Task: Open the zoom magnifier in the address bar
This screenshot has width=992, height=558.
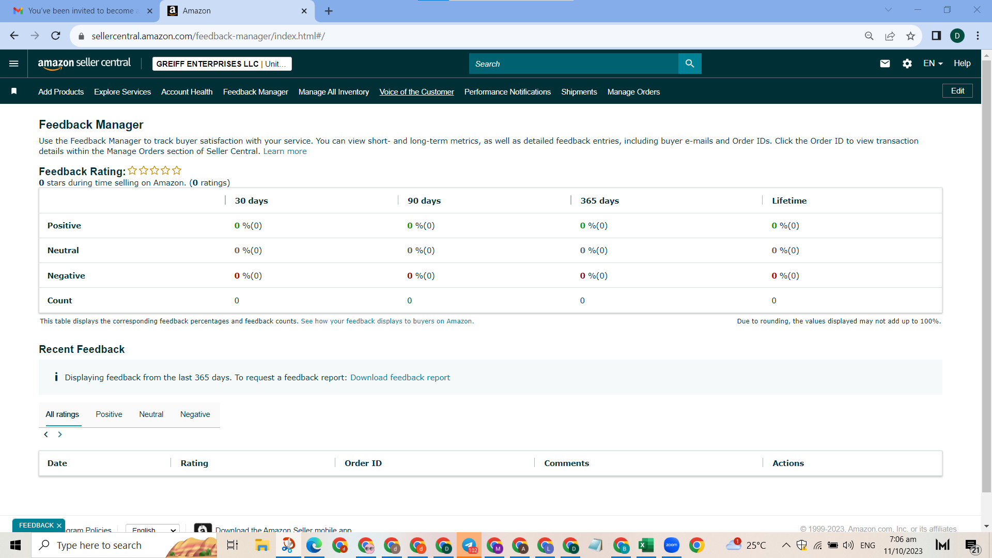Action: click(x=869, y=36)
